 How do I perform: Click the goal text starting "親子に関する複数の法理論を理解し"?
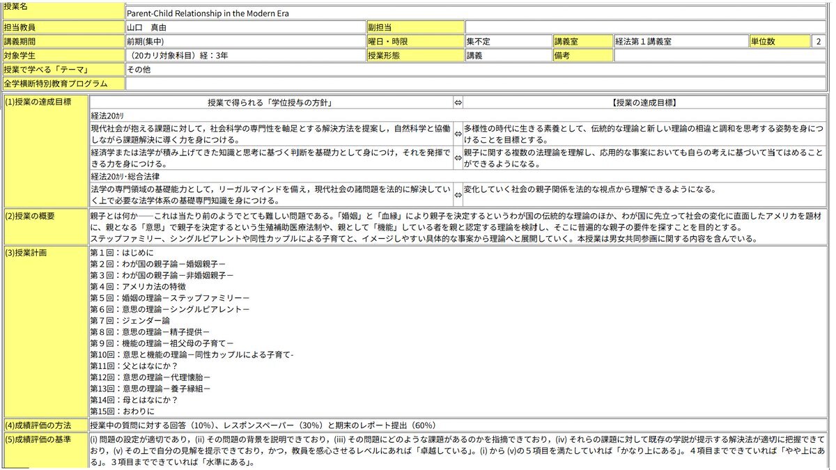coord(644,158)
